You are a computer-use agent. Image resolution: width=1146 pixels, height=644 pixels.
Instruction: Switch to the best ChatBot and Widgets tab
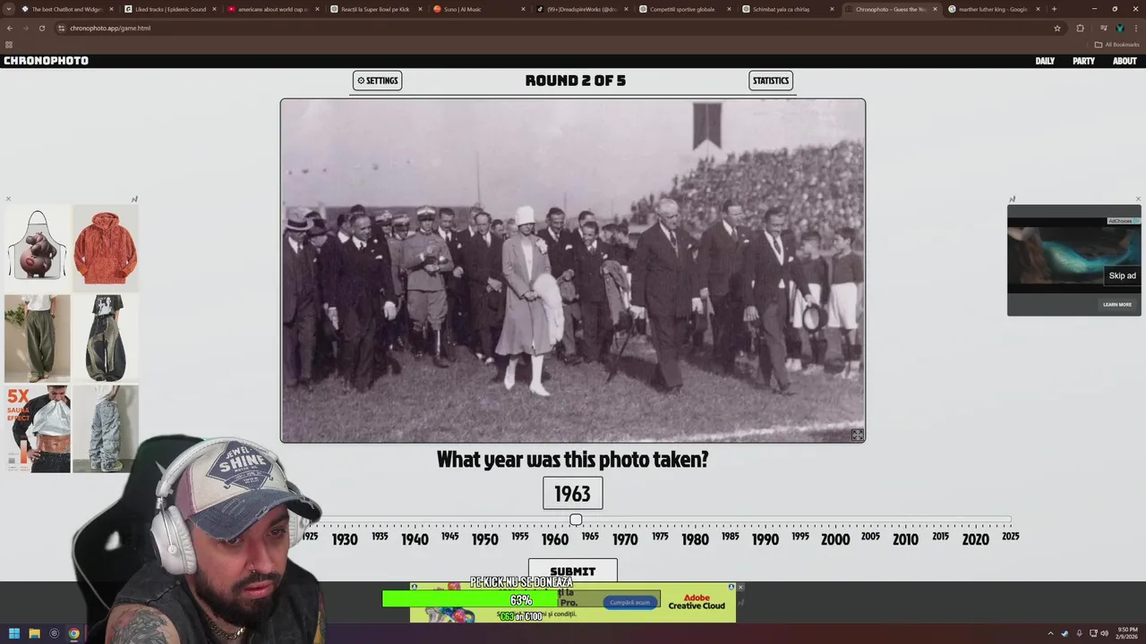point(66,9)
